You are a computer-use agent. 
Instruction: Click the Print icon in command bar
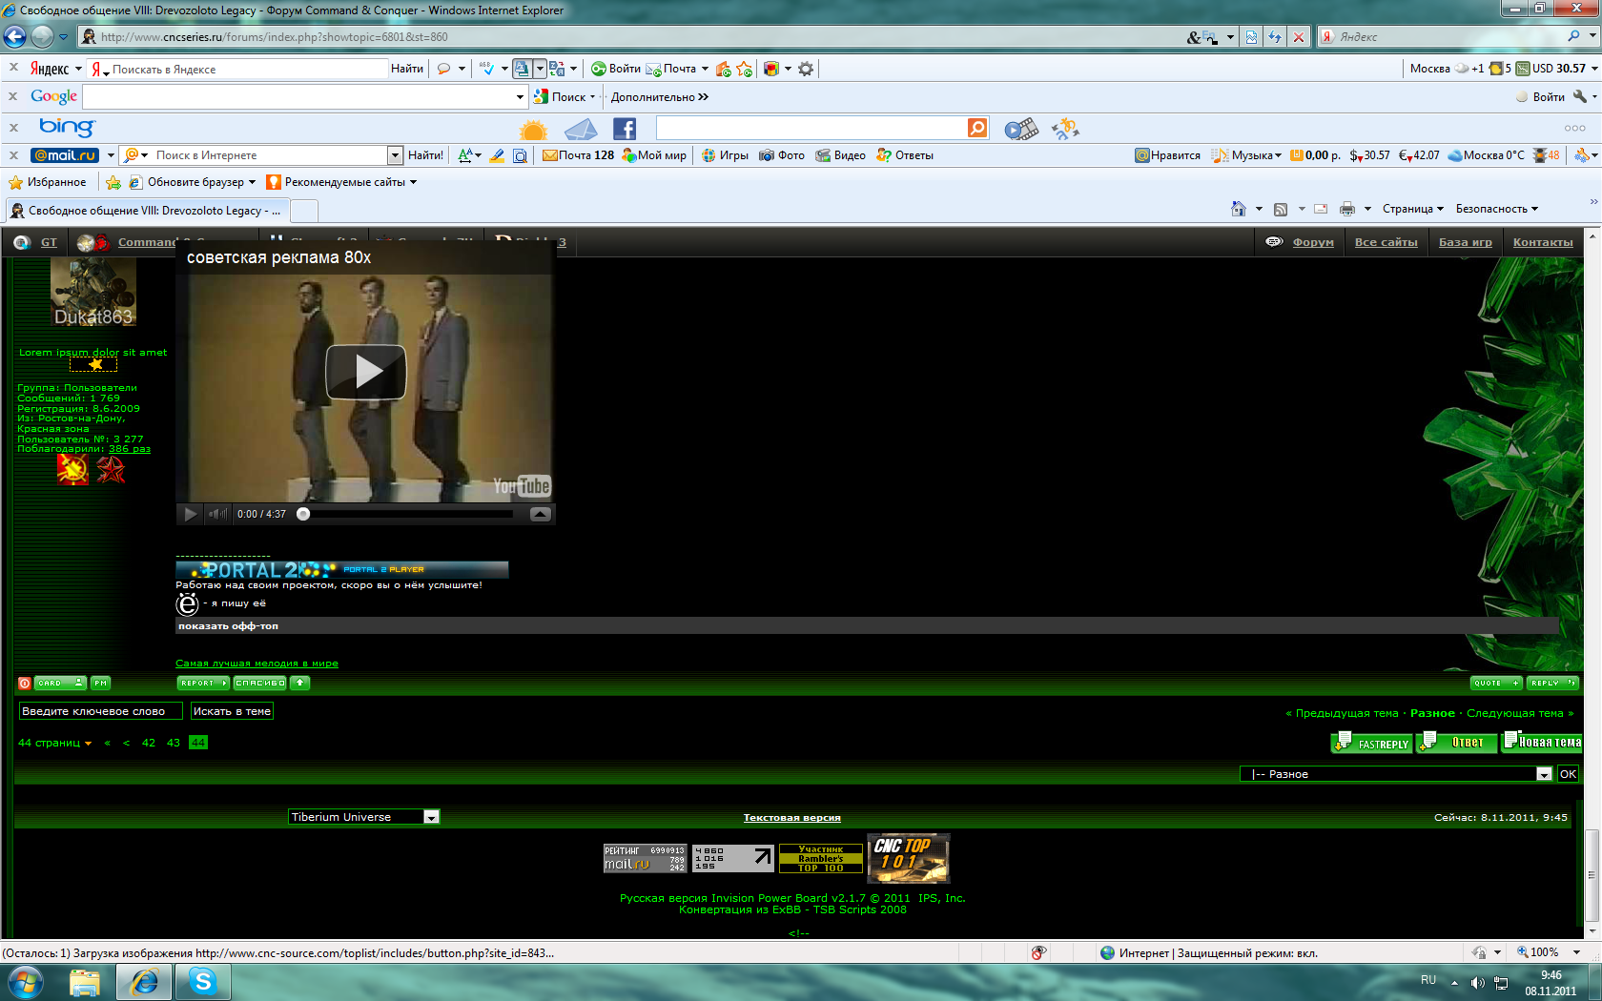(1347, 209)
